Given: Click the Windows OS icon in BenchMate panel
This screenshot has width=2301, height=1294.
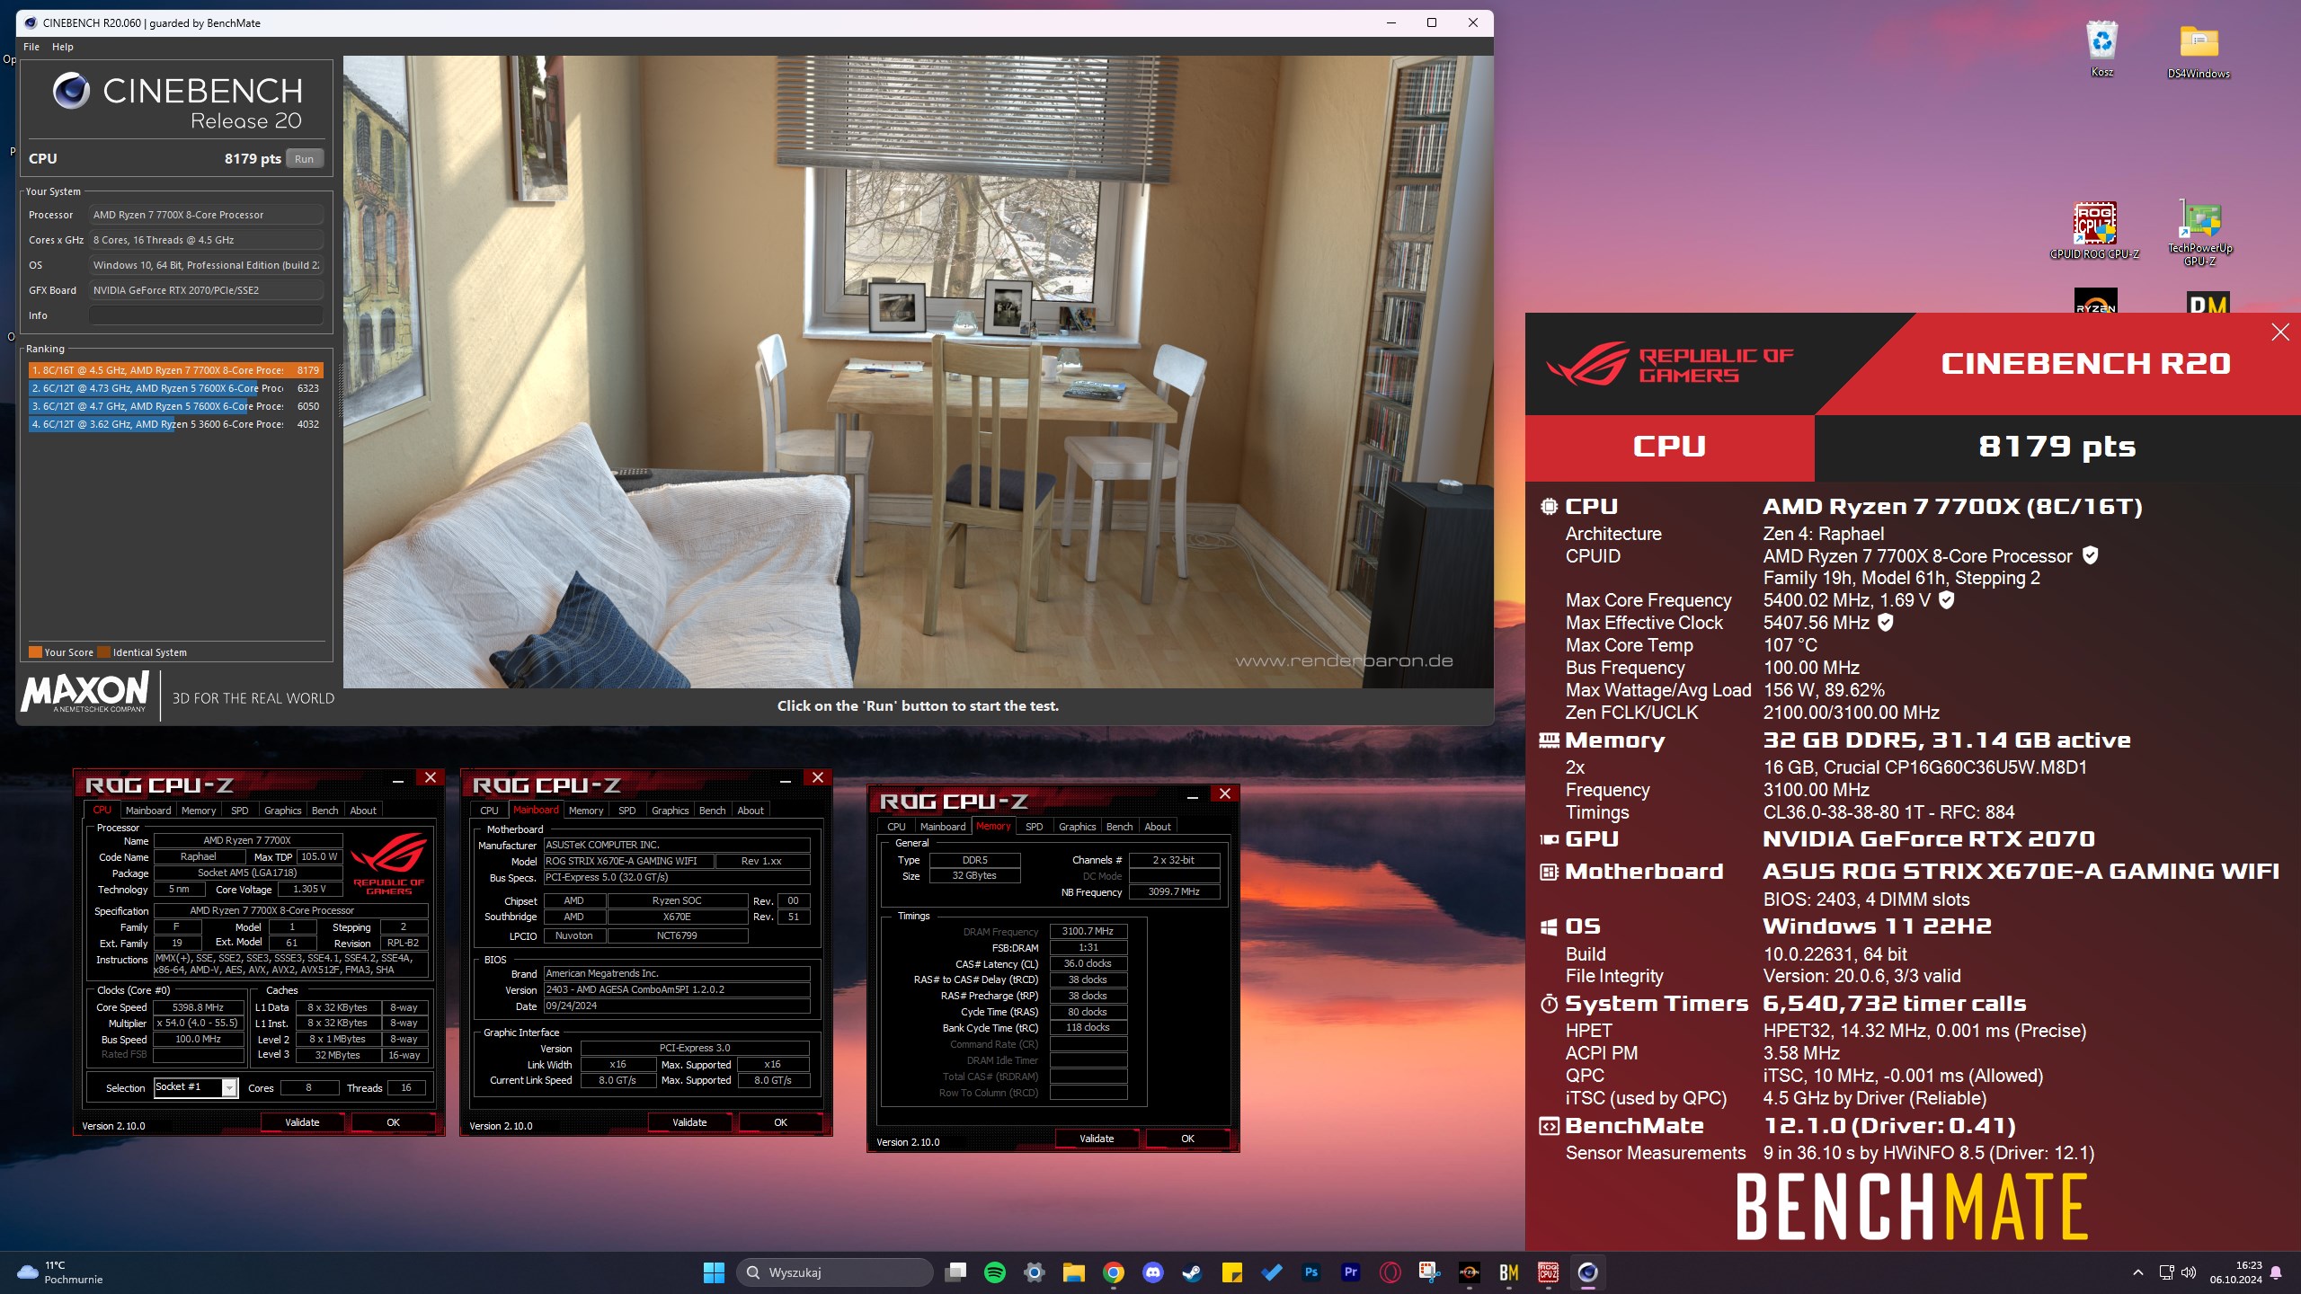Looking at the screenshot, I should 1549,926.
